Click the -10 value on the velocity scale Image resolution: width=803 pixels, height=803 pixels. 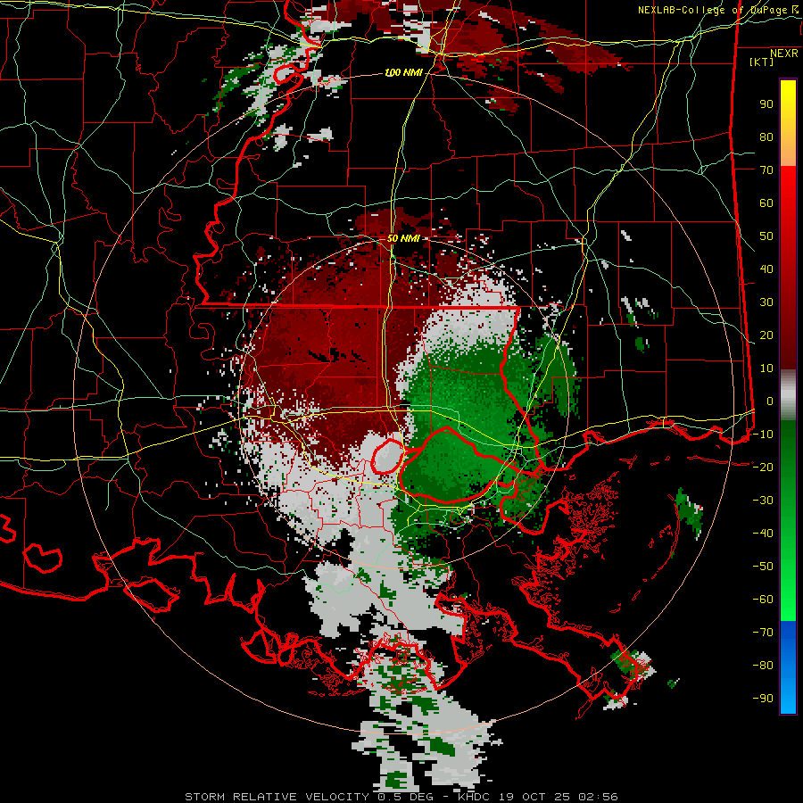point(763,435)
